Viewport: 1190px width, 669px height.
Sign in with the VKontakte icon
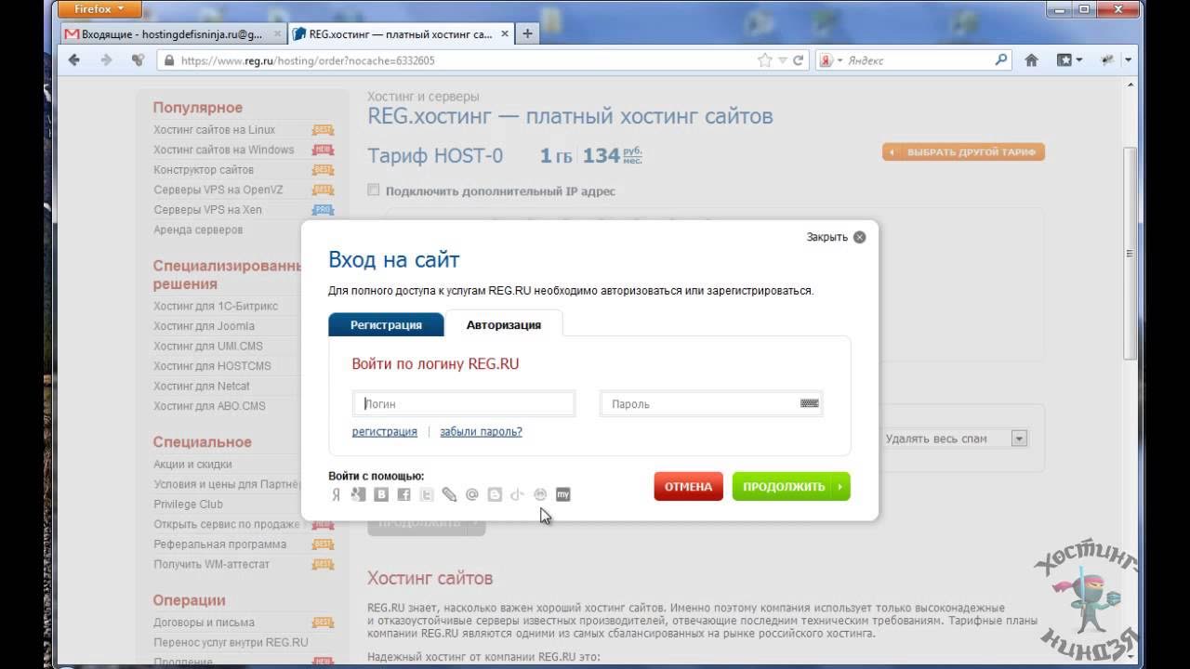click(x=381, y=494)
